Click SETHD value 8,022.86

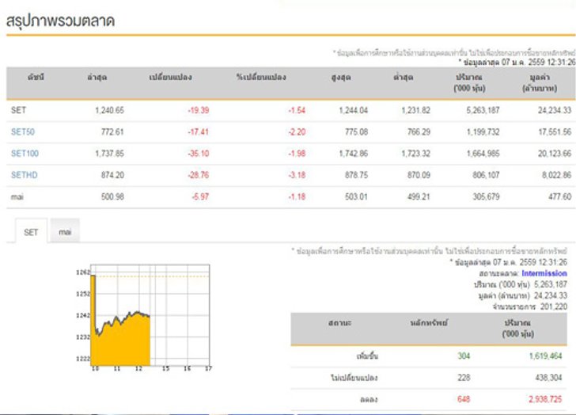(557, 175)
